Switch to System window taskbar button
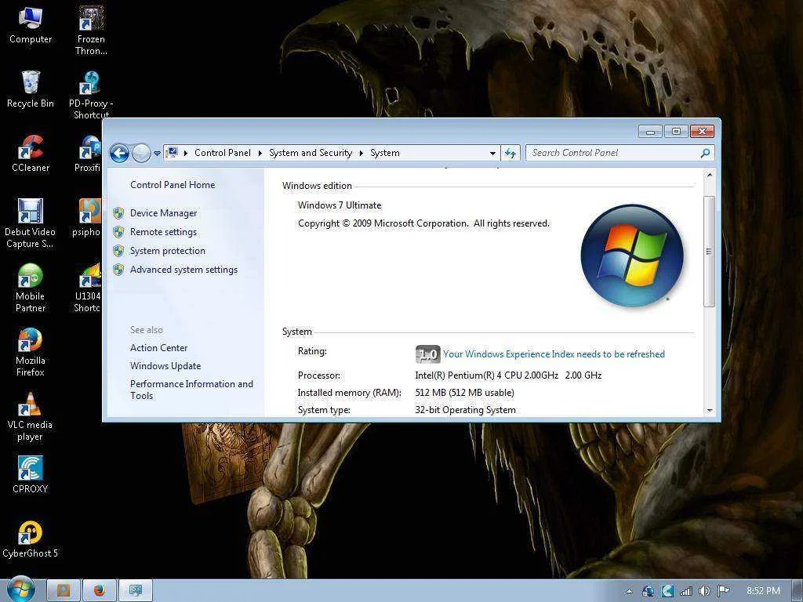 (x=136, y=590)
